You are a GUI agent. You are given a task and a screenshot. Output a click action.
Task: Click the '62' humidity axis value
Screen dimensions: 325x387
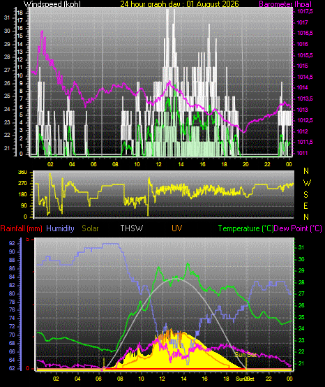tap(12, 368)
